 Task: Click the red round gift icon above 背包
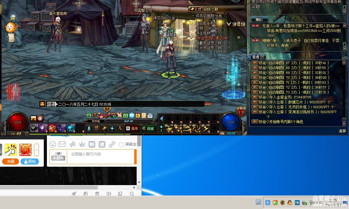click(x=25, y=150)
